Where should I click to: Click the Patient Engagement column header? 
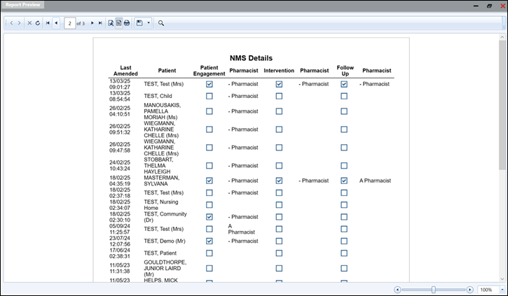tap(209, 71)
